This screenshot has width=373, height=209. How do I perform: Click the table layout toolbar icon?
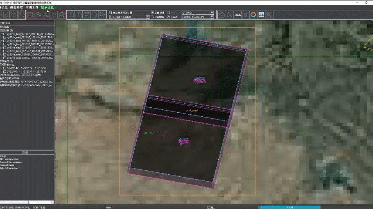[30, 15]
